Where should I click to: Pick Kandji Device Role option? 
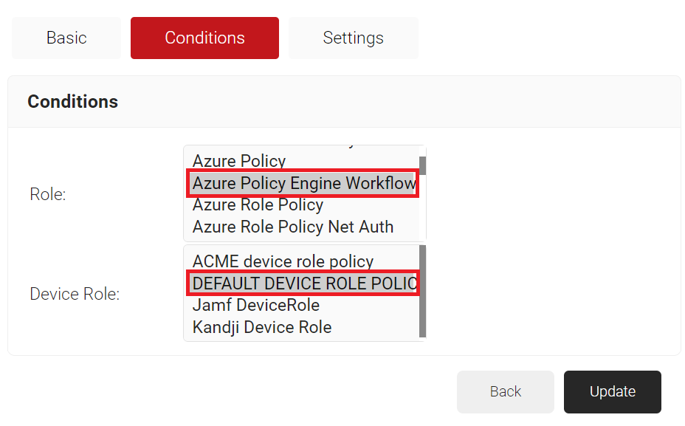(x=262, y=327)
